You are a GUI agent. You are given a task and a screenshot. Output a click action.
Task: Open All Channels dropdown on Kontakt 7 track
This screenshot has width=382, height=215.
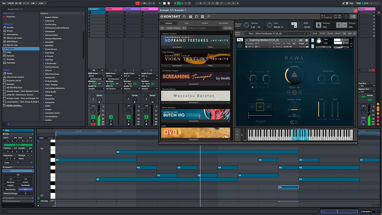96,79
